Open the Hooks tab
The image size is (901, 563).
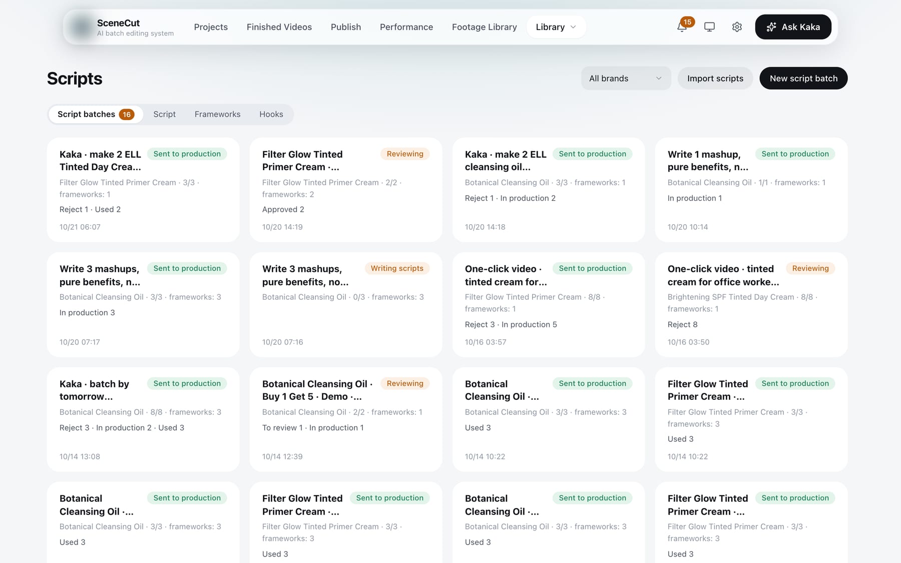coord(271,115)
